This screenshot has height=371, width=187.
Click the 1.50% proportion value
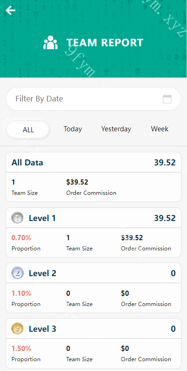coord(22,348)
